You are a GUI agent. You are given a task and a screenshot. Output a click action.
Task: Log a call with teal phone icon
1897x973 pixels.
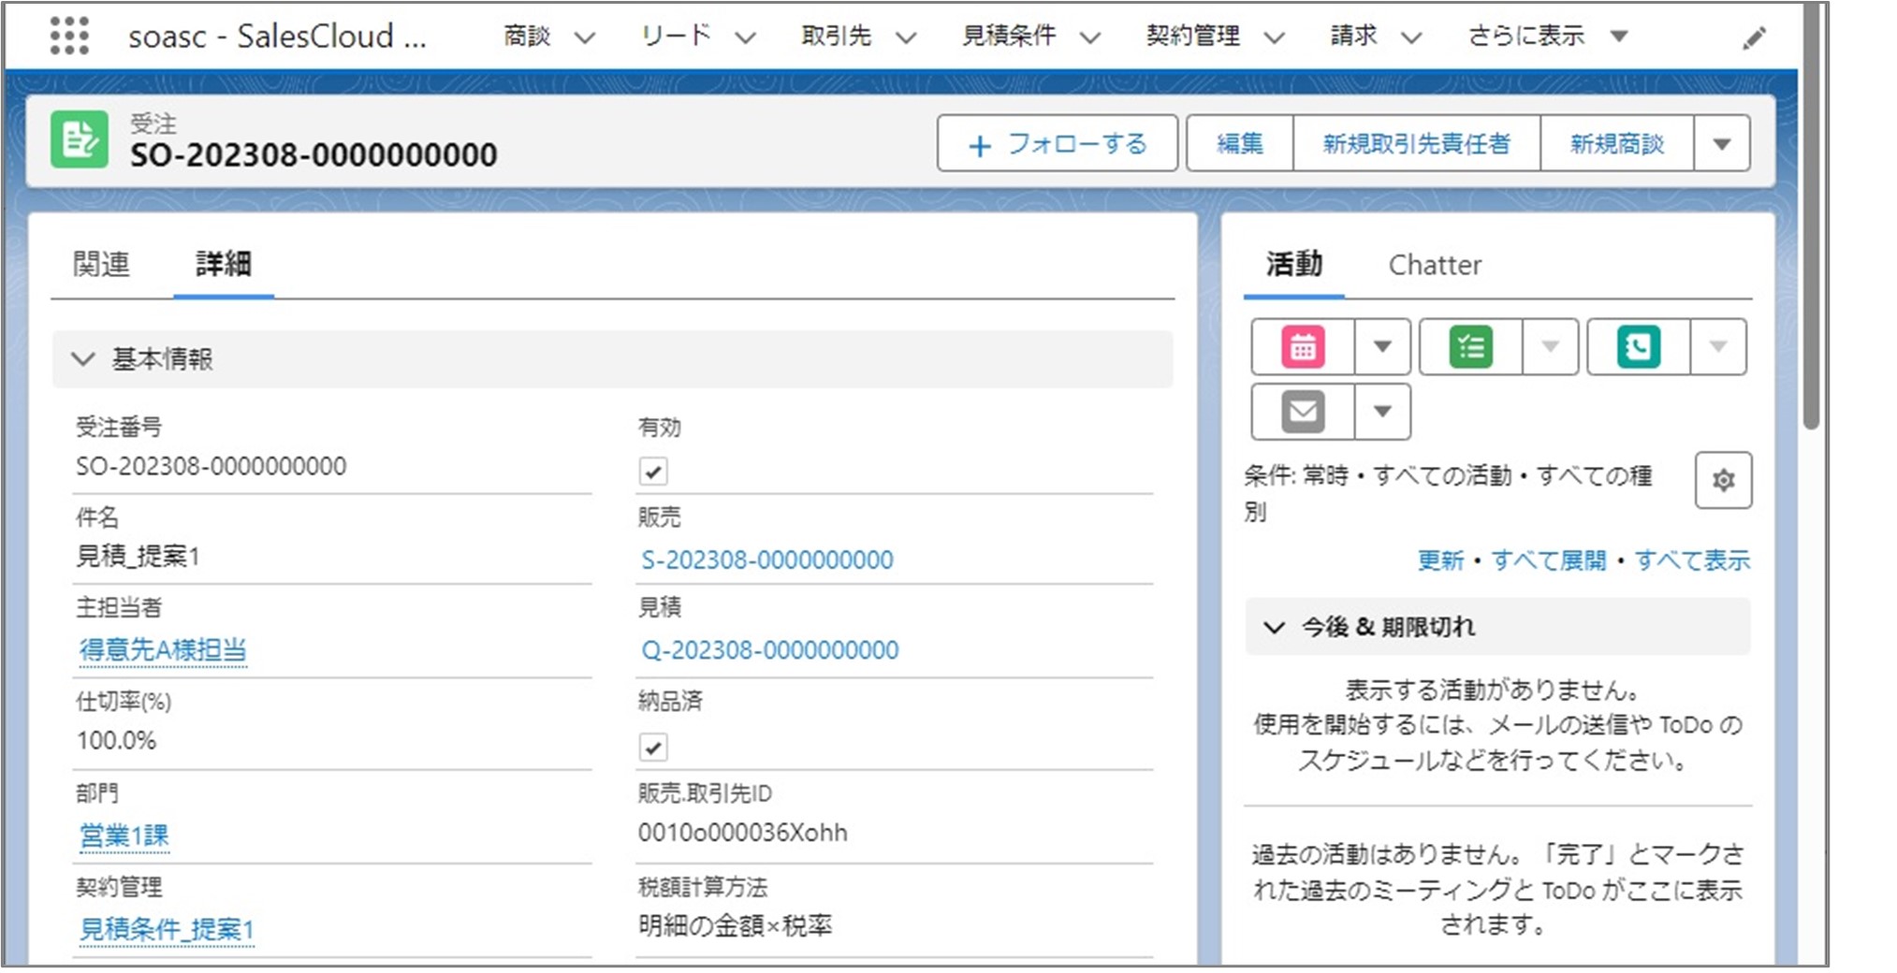click(x=1639, y=347)
